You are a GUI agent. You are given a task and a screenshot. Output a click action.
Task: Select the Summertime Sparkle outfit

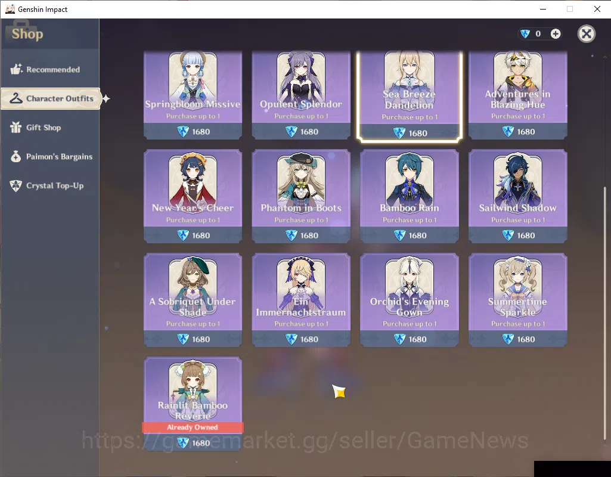tap(518, 300)
